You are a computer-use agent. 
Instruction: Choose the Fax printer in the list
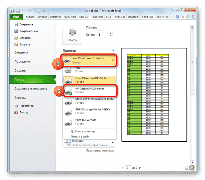coord(89,70)
